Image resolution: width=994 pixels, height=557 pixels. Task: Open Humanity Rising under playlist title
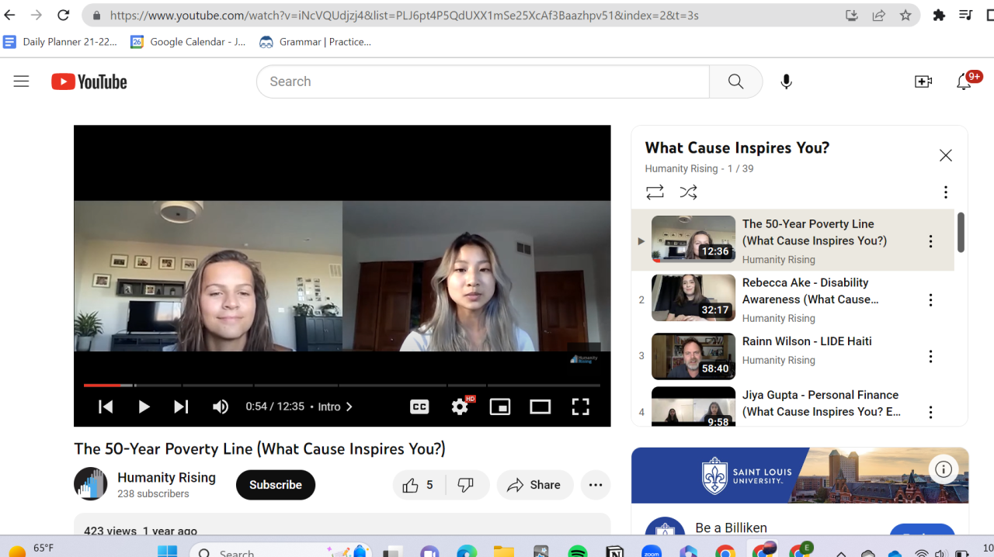681,168
